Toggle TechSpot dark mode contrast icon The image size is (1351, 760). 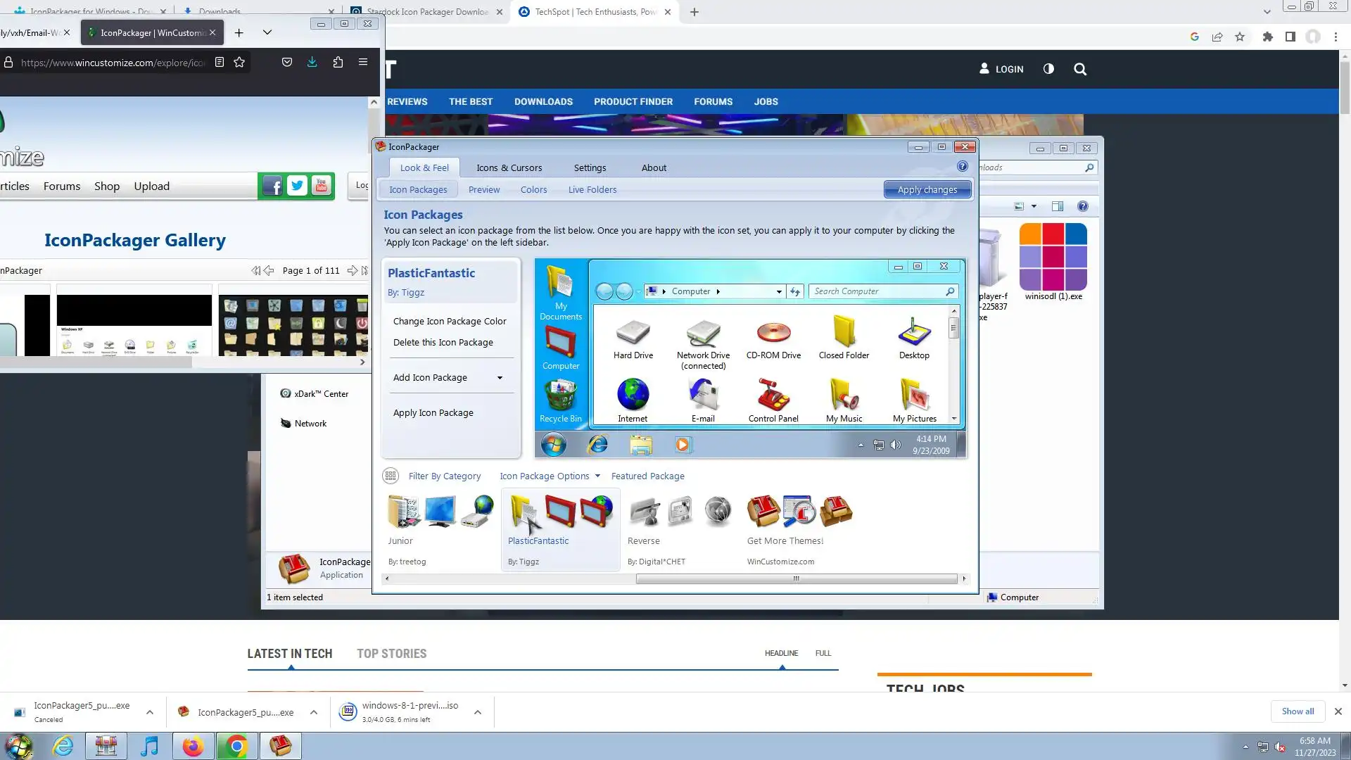pos(1048,69)
